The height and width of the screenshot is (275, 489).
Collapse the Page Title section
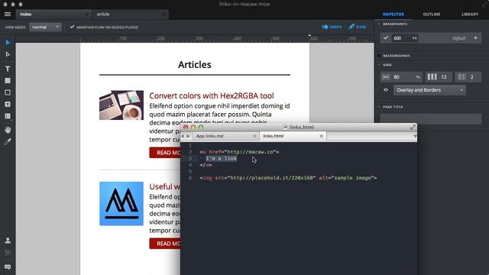[379, 107]
